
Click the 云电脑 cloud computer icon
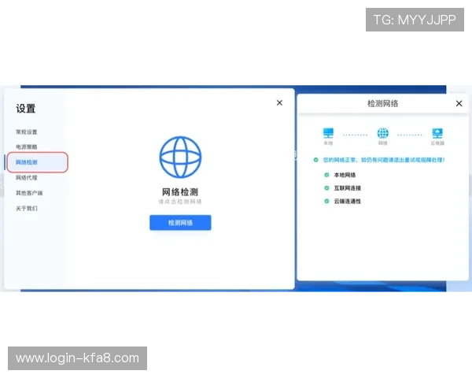click(x=437, y=133)
